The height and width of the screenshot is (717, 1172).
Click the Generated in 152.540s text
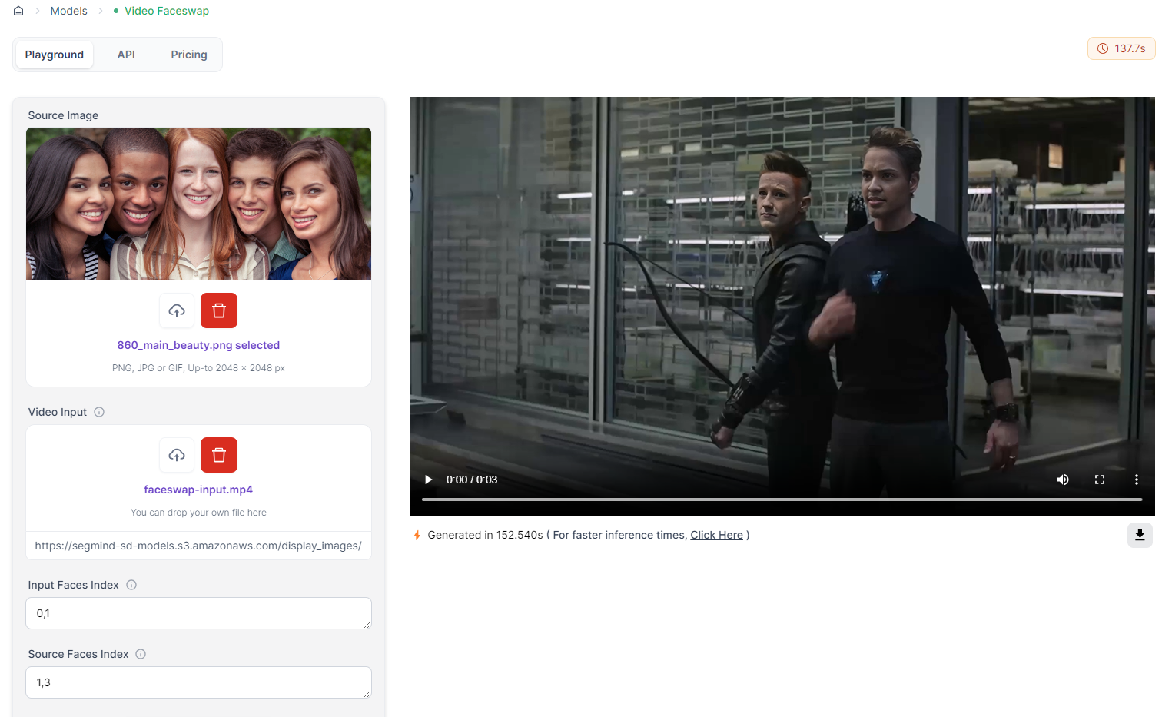[485, 535]
